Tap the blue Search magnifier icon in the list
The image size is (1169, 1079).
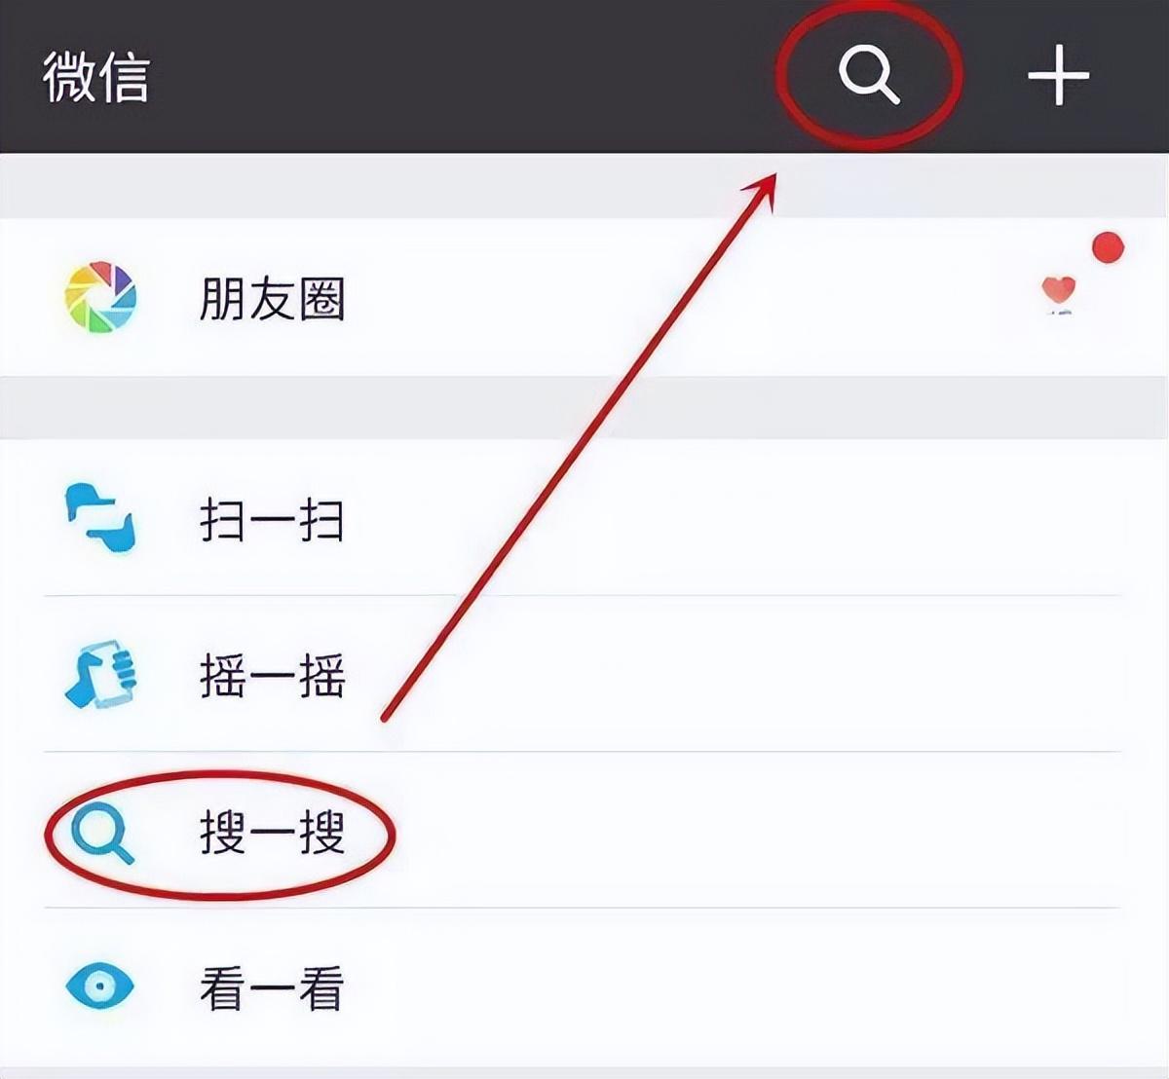pyautogui.click(x=102, y=833)
